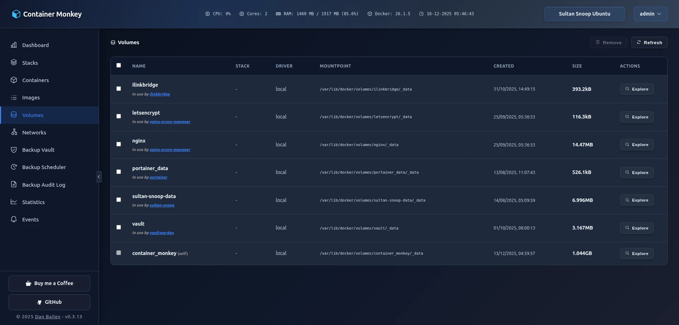Check the select-all checkbox in table header
Viewport: 679px width, 325px height.
point(118,65)
